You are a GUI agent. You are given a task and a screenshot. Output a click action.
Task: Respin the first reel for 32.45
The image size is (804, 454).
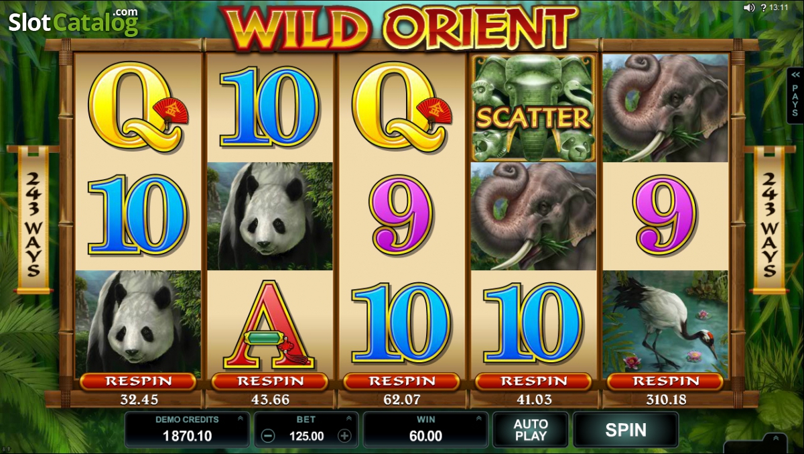pos(138,382)
